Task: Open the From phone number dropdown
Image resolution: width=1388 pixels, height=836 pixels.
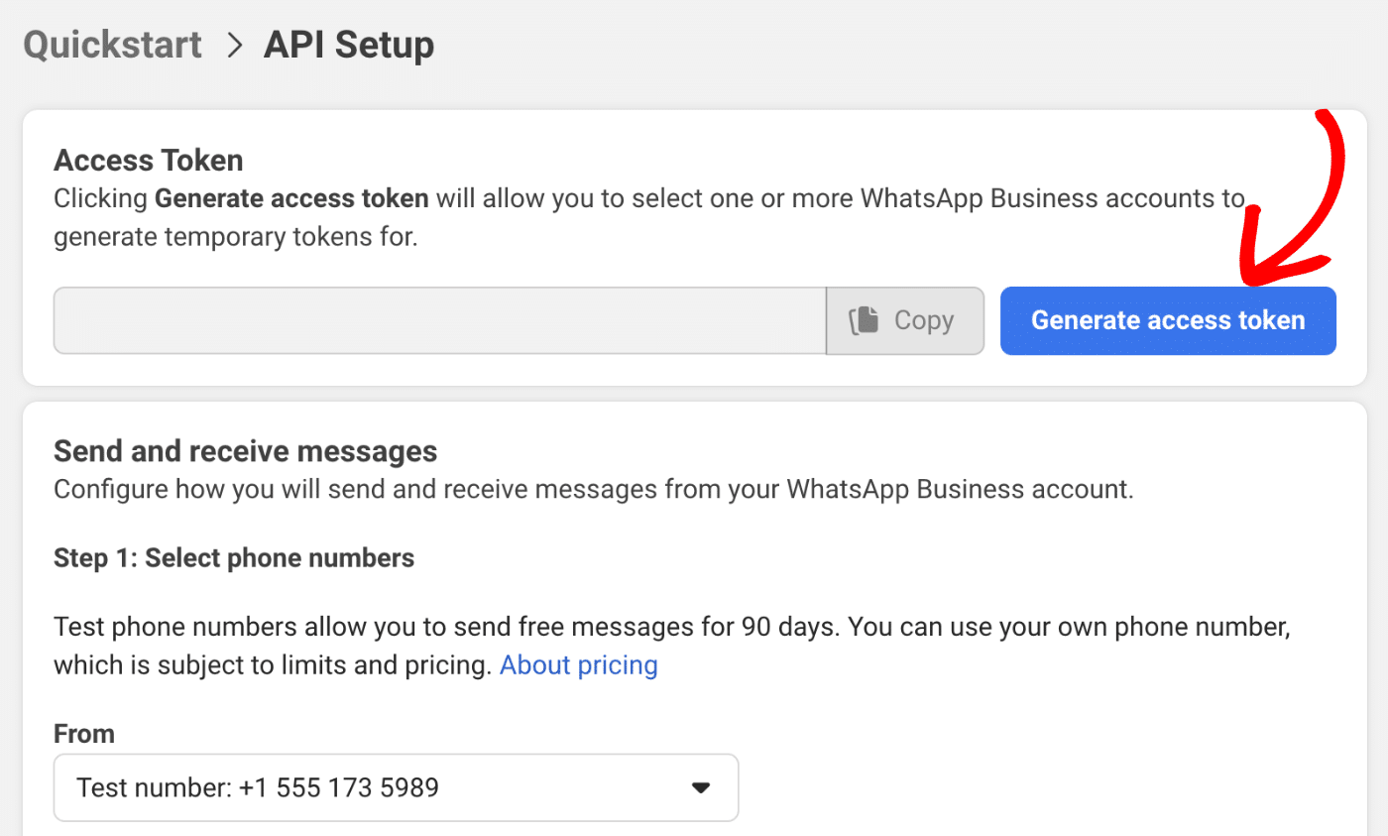Action: click(396, 787)
